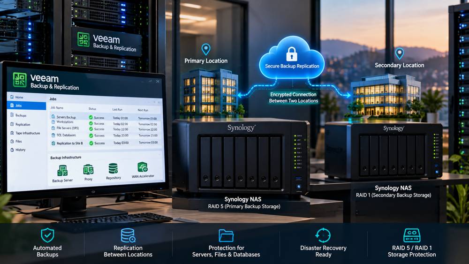469x264 pixels.
Task: Select the "SQL Databases" job name
Action: [x=66, y=135]
